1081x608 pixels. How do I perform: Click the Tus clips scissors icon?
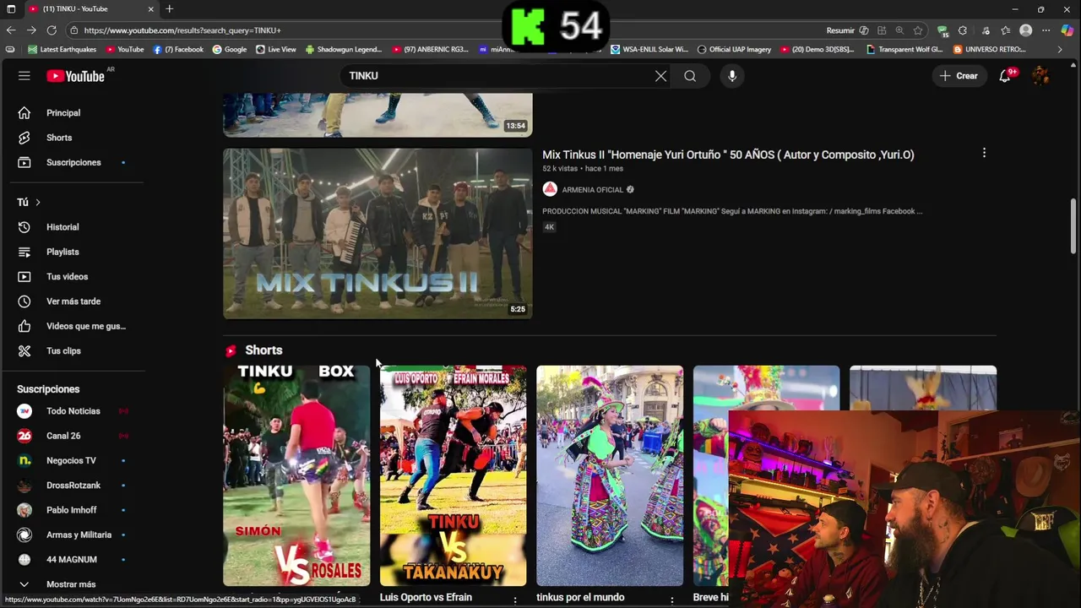coord(24,350)
